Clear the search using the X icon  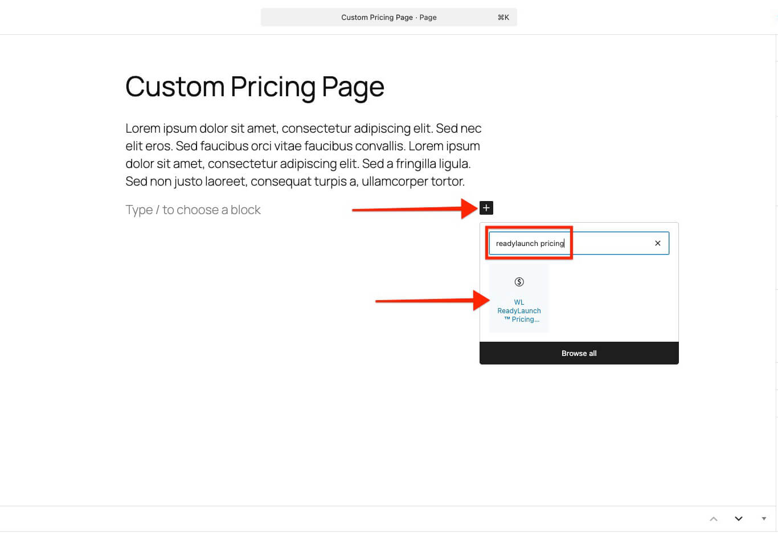click(657, 243)
